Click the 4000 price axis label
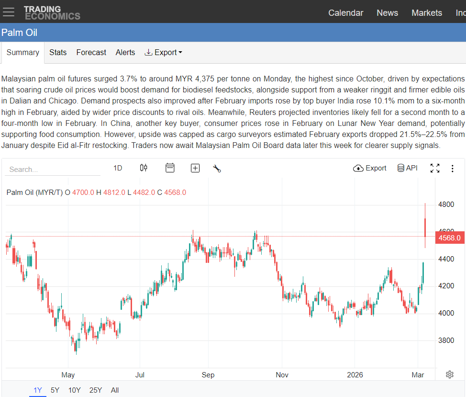 pos(446,313)
